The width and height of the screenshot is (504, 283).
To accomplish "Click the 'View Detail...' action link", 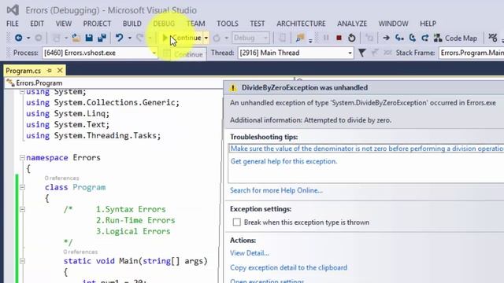I will (x=250, y=253).
